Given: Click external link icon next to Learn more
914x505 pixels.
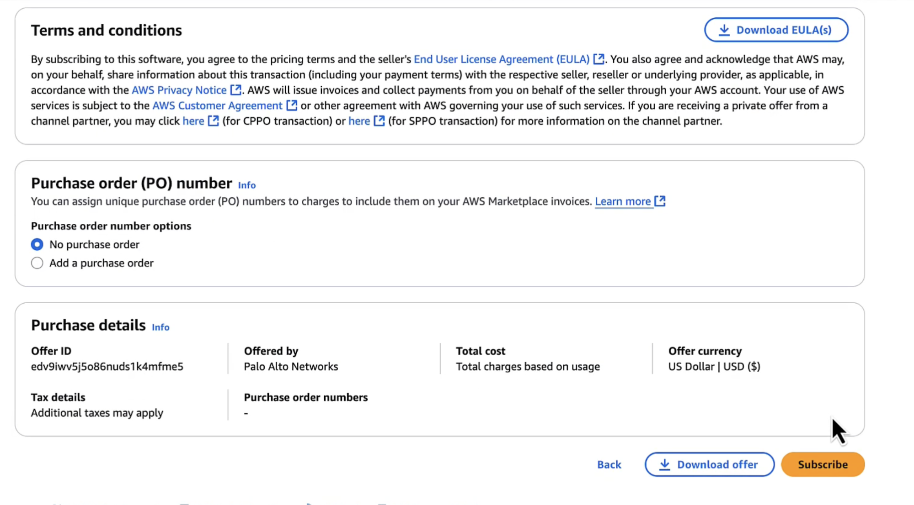Looking at the screenshot, I should click(x=660, y=201).
